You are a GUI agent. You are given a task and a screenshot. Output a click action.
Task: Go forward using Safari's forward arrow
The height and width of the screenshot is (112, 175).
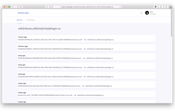pos(16,7)
